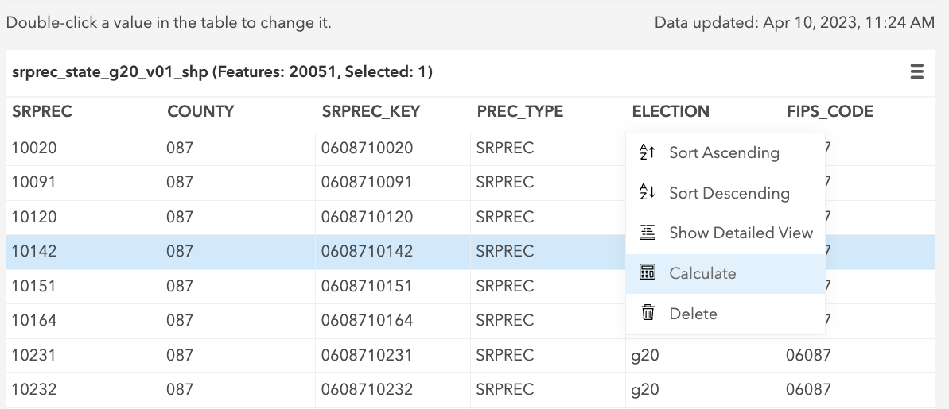The height and width of the screenshot is (409, 949).
Task: Click the SRPREC cell for precinct 10164
Action: (x=34, y=320)
